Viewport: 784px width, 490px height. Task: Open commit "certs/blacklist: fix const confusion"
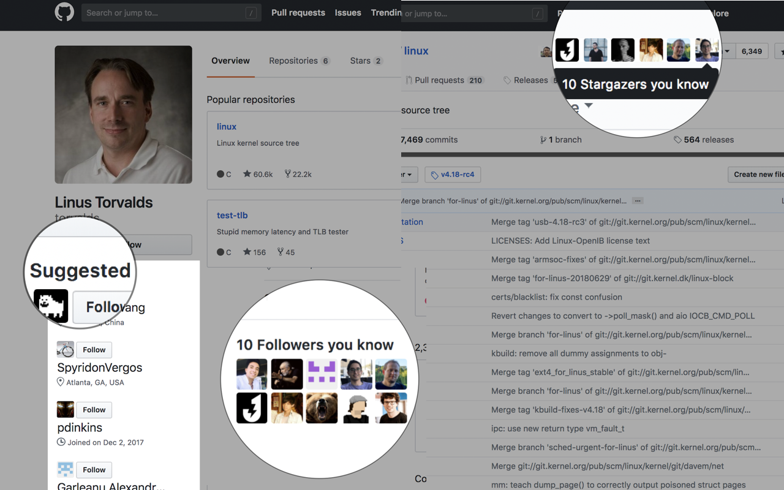557,297
